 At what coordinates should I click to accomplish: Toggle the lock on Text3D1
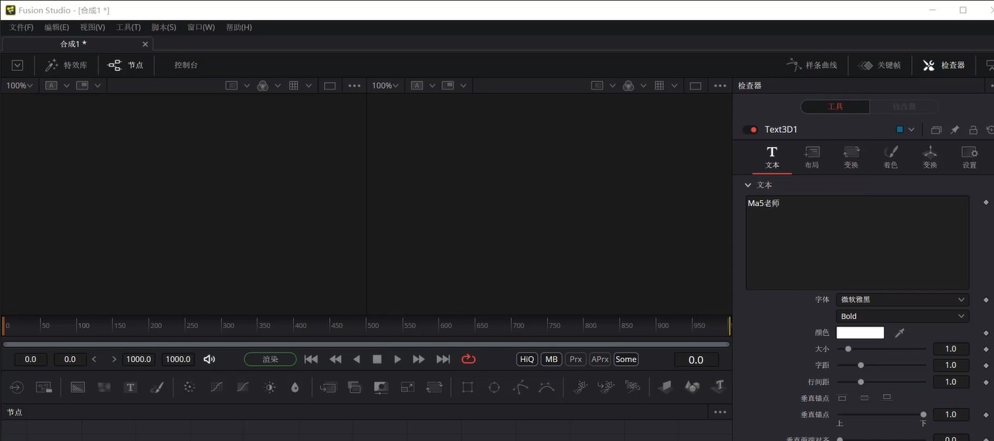point(973,130)
